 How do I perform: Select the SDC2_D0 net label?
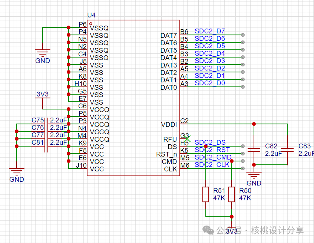tap(210, 83)
